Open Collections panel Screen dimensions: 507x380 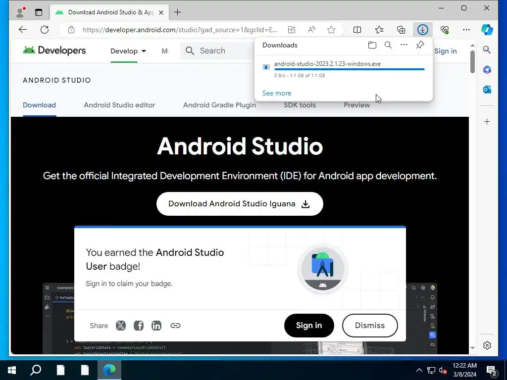click(401, 30)
